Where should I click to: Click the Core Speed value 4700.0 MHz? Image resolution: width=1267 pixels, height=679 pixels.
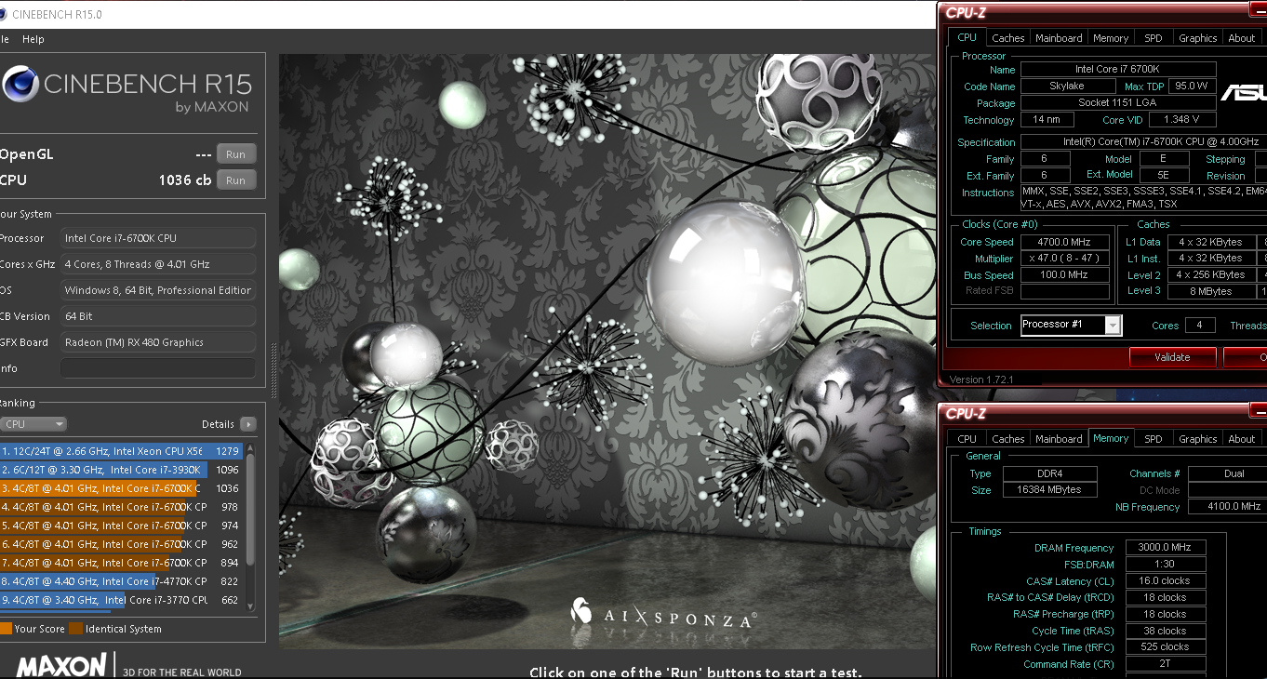(1065, 242)
